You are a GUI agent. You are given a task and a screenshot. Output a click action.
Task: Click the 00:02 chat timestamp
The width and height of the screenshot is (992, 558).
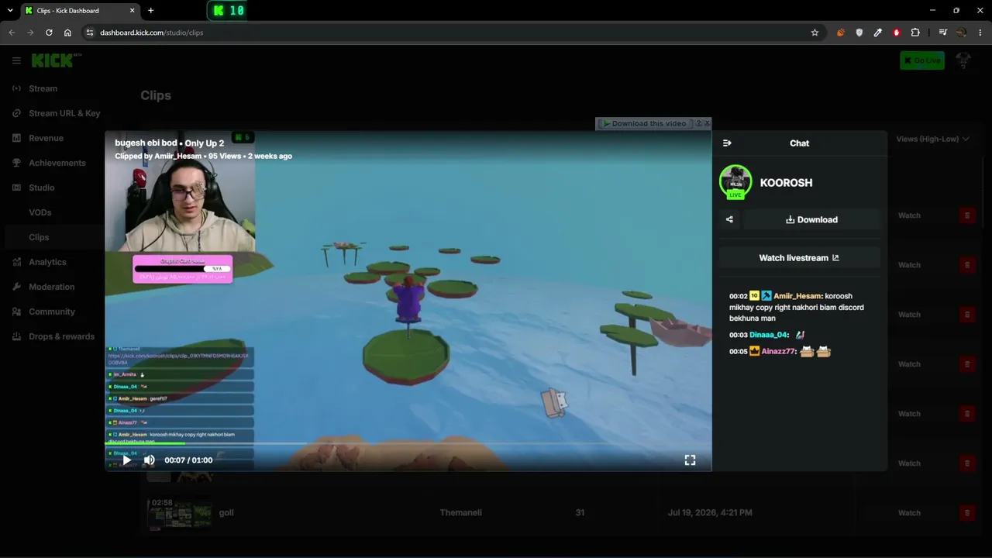click(x=738, y=296)
